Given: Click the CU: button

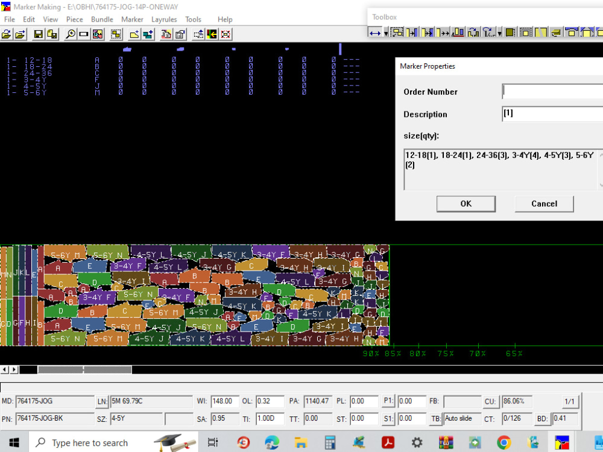Looking at the screenshot, I should 490,401.
